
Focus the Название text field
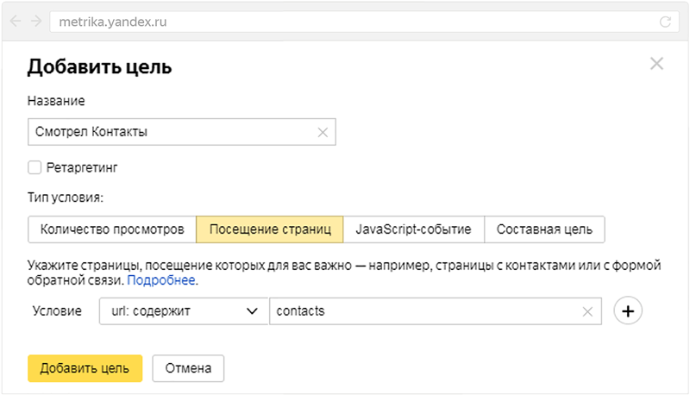click(172, 132)
